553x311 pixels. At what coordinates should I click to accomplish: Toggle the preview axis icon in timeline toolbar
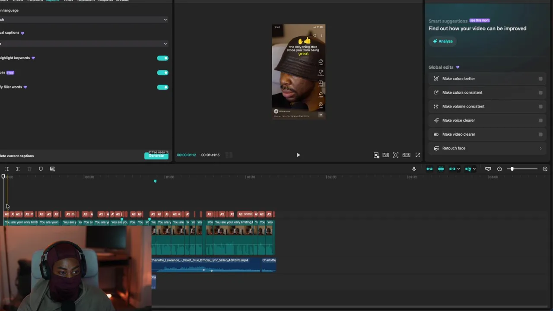[468, 169]
